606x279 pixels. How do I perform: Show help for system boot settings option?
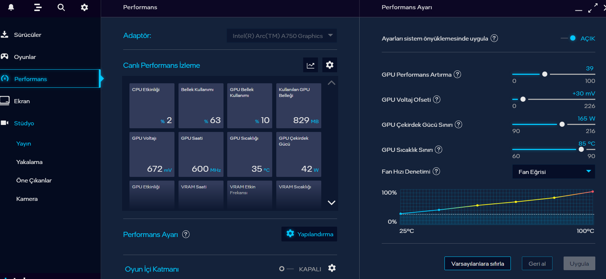coord(494,38)
